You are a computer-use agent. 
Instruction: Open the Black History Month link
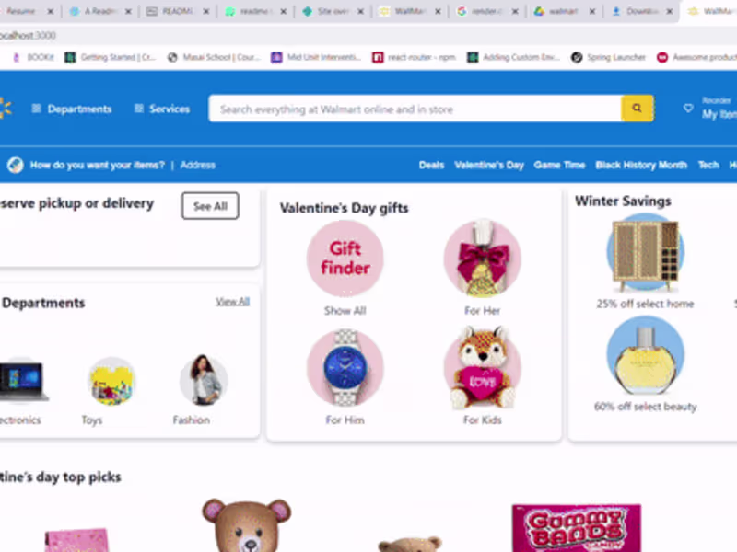click(x=641, y=166)
